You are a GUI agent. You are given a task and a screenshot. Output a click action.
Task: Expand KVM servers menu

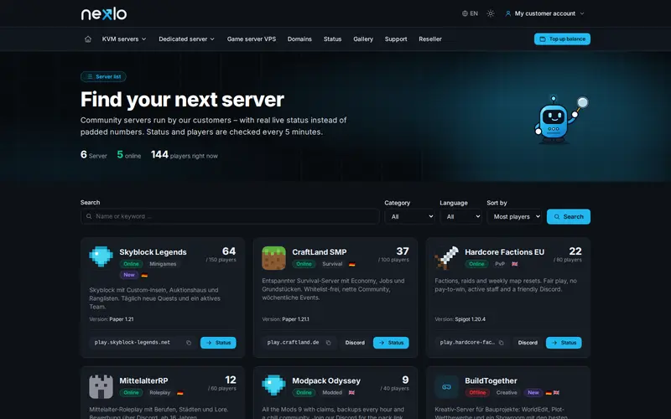click(124, 39)
